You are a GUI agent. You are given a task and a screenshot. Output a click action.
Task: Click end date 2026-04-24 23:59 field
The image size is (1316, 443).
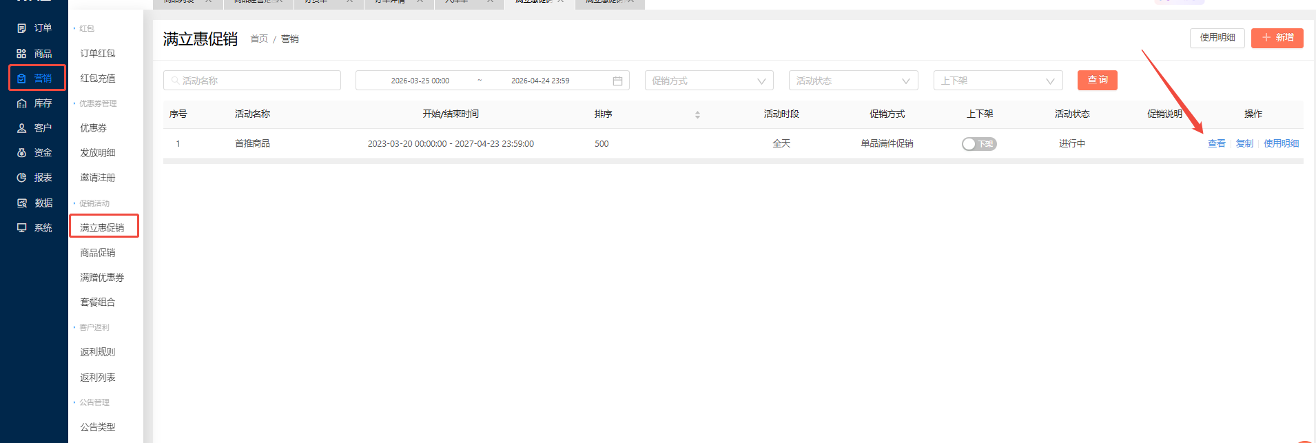coord(540,81)
